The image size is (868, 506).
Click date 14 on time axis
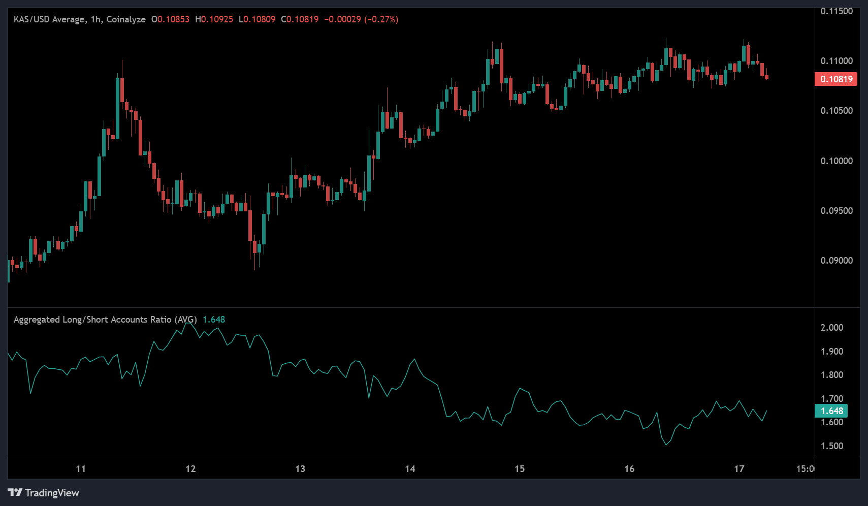click(x=410, y=469)
